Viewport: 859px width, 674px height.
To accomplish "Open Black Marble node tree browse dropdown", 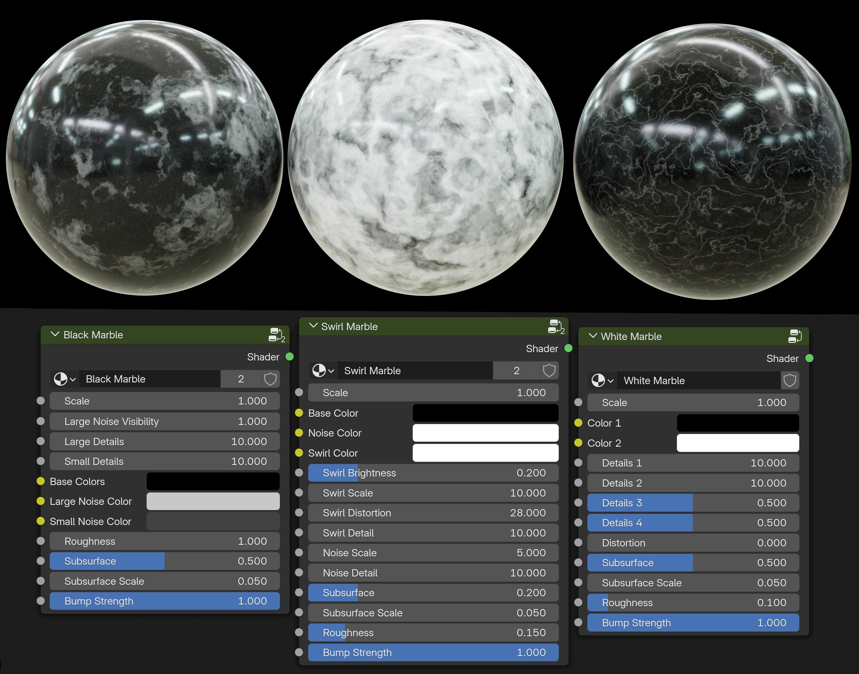I will pos(64,379).
